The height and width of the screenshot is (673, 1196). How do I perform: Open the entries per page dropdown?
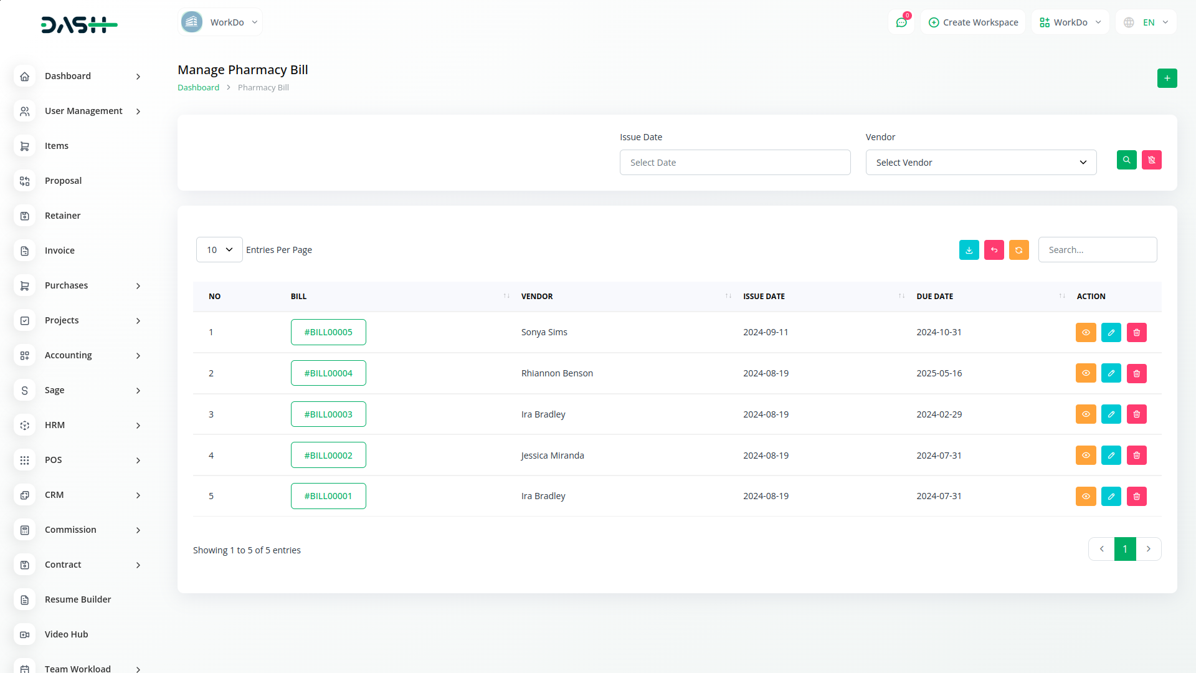pos(219,250)
